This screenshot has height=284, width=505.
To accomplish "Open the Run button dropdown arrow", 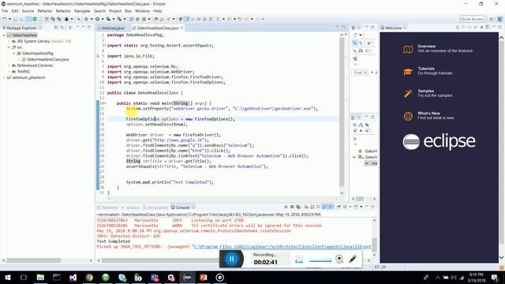I will 102,19.
